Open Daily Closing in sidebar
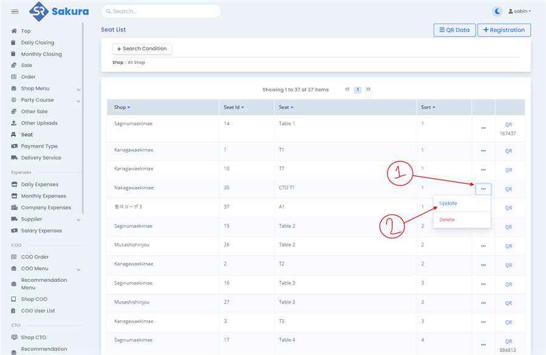This screenshot has width=546, height=355. tap(37, 42)
